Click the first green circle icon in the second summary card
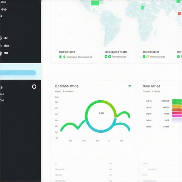Viewport: 182px width, 182px height. coord(106,57)
